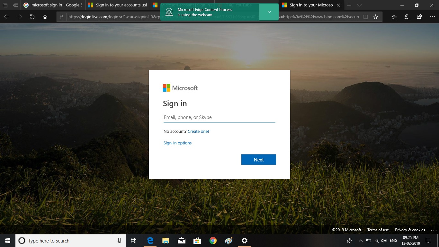439x247 pixels.
Task: Add page to favorites with star icon
Action: point(376,17)
